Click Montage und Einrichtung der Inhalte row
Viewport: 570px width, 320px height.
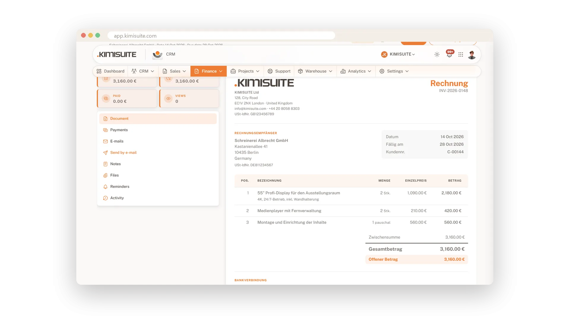351,222
